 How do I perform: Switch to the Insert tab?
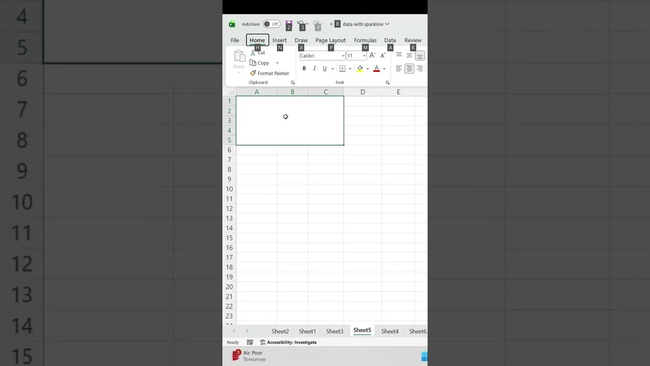coord(279,40)
